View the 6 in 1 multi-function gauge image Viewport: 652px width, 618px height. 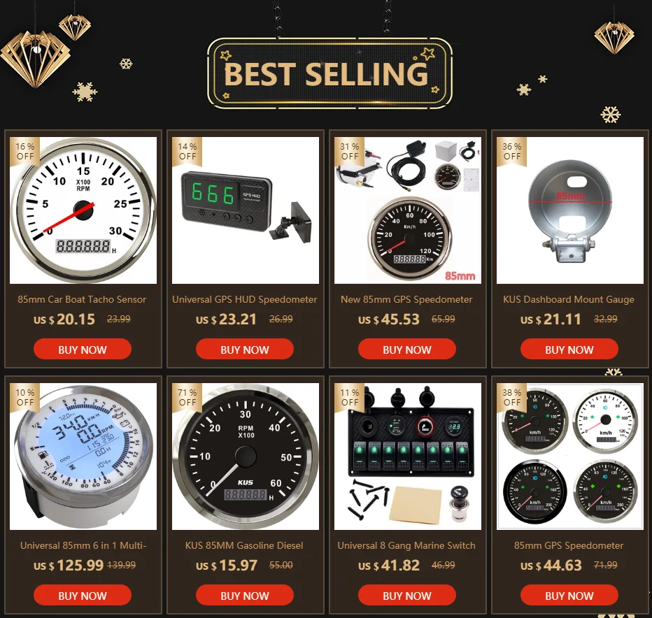pos(83,457)
